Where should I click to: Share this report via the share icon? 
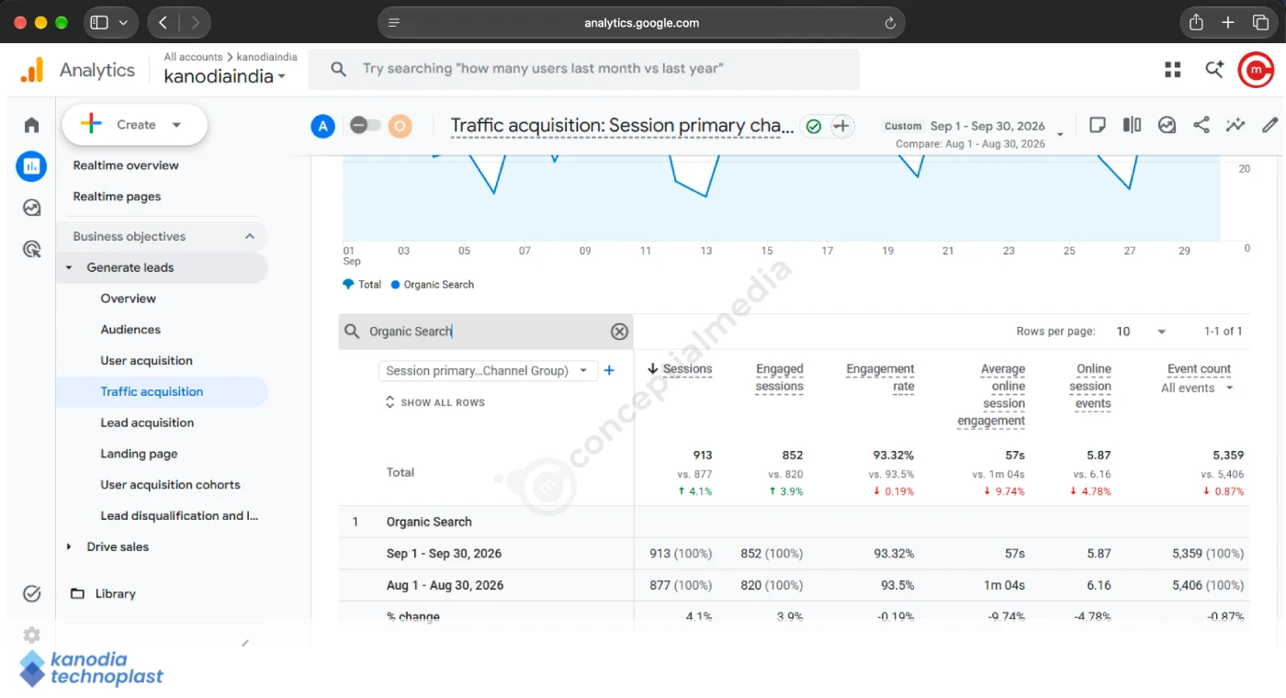point(1201,125)
